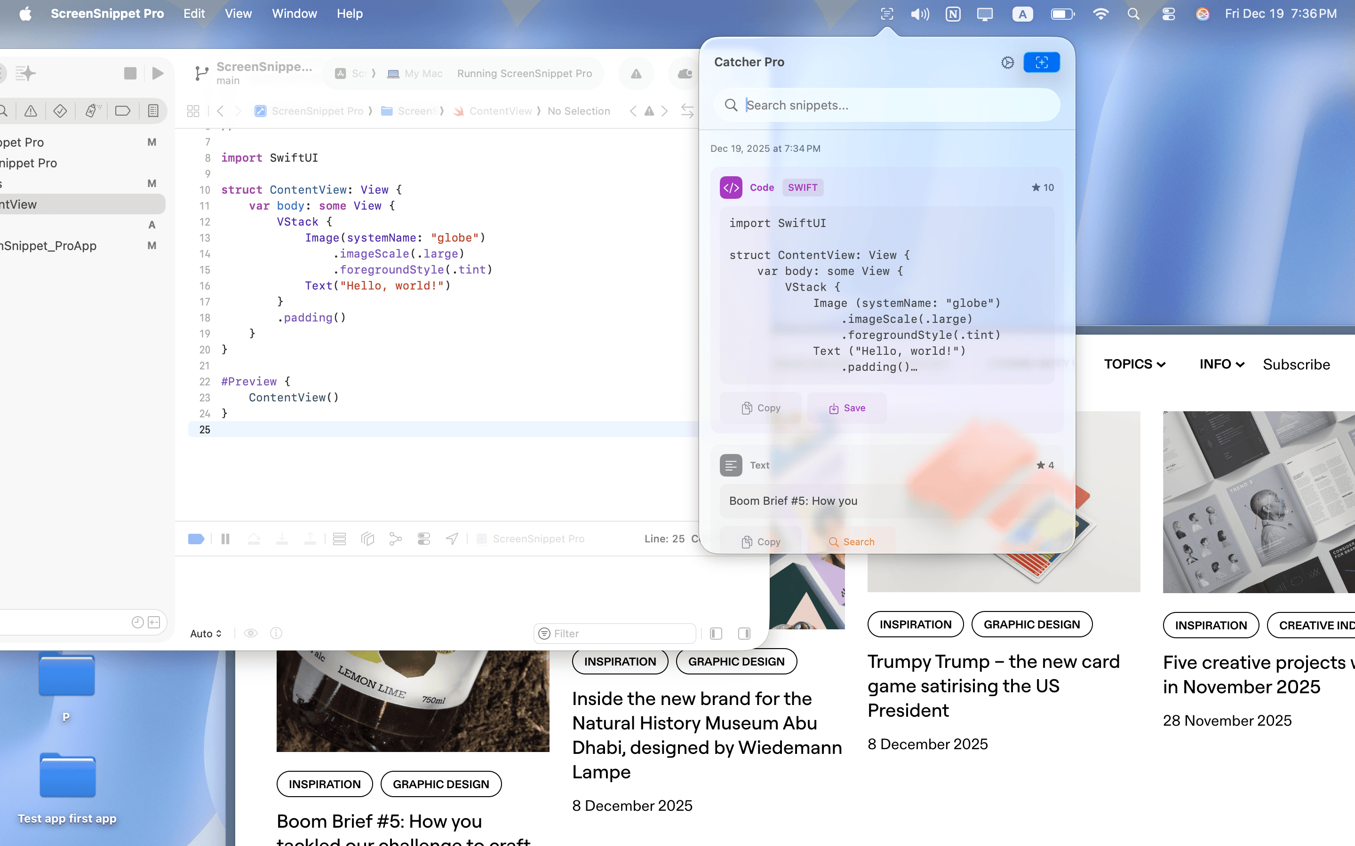Expand the TOPICS dropdown
Viewport: 1355px width, 846px height.
pos(1134,364)
